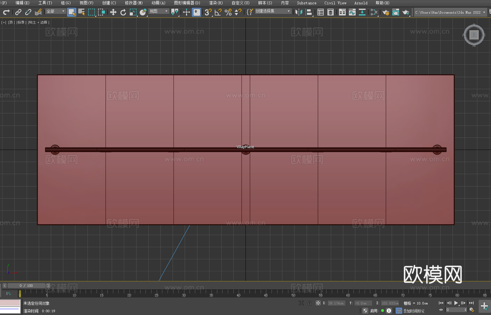This screenshot has width=491, height=315.
Task: Click viewport [标准] shading label
Action: point(21,22)
